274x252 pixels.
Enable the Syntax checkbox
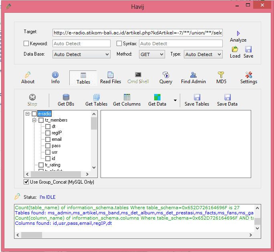point(119,44)
